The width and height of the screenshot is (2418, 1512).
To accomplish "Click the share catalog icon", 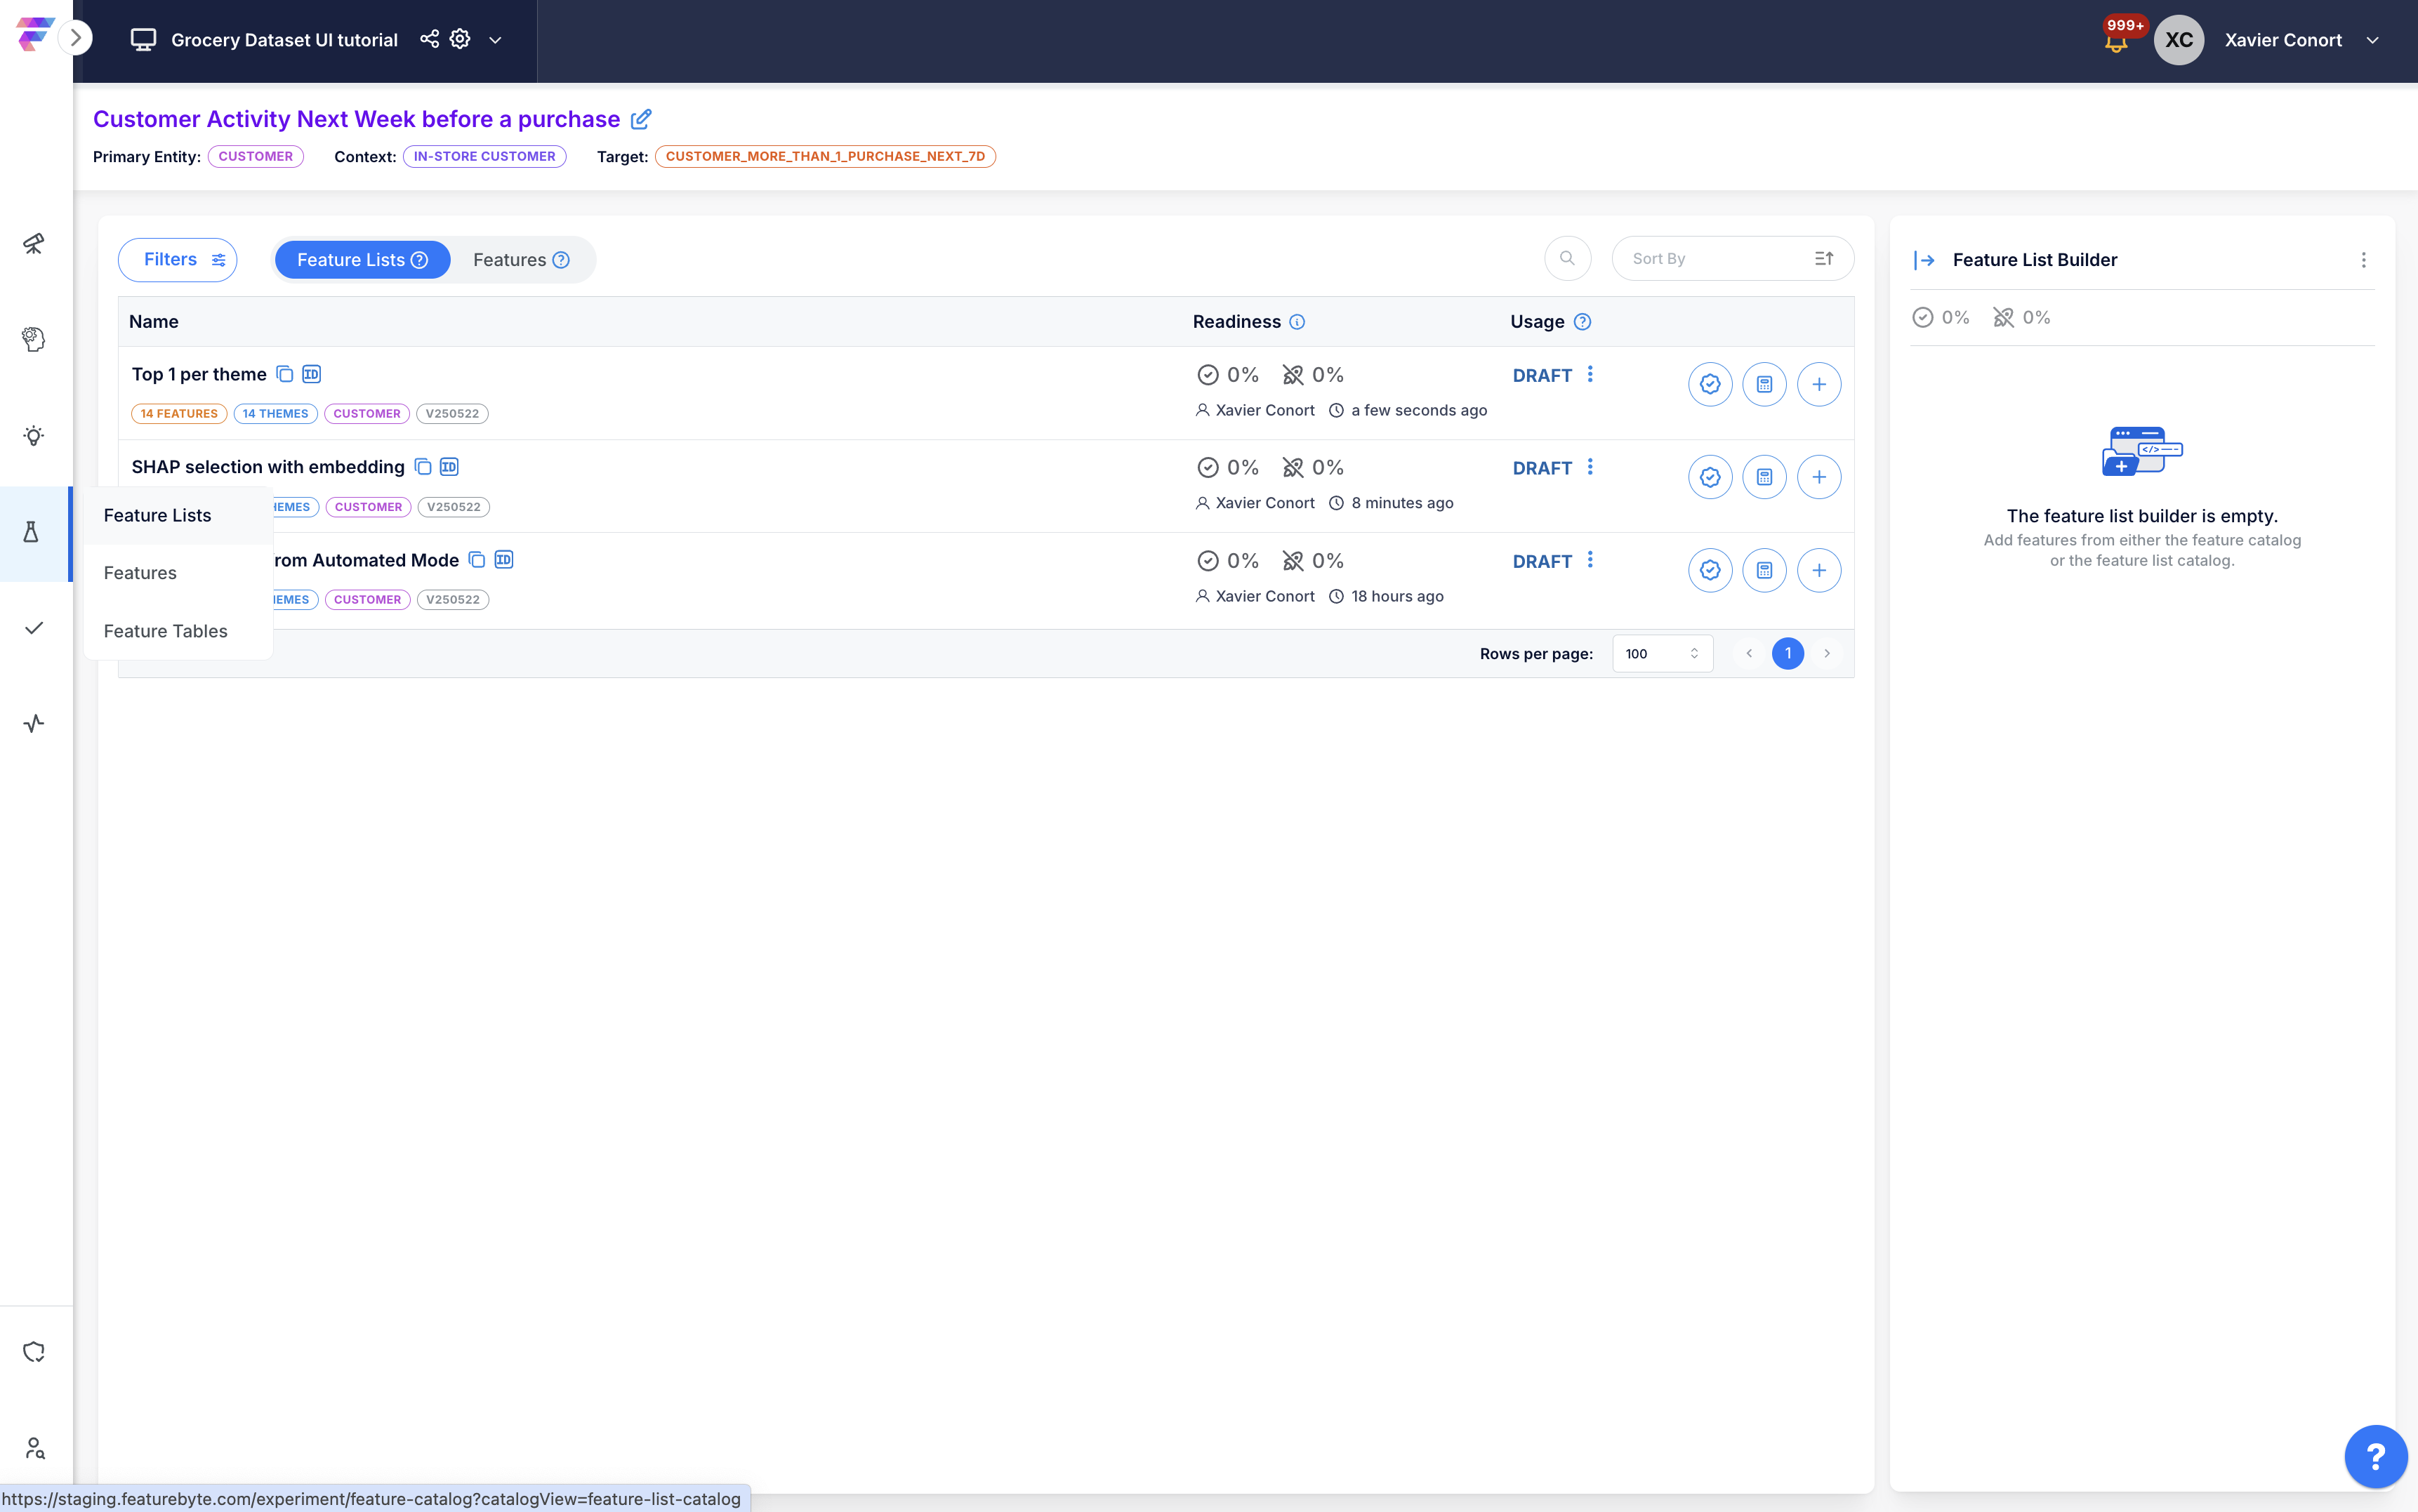I will (429, 39).
